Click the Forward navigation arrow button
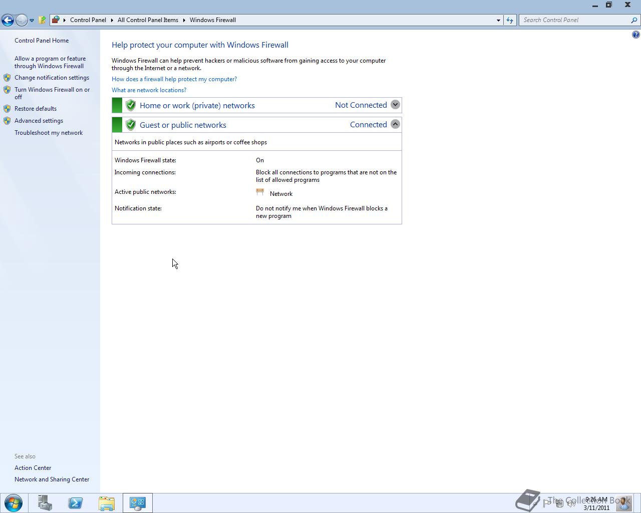 tap(22, 20)
